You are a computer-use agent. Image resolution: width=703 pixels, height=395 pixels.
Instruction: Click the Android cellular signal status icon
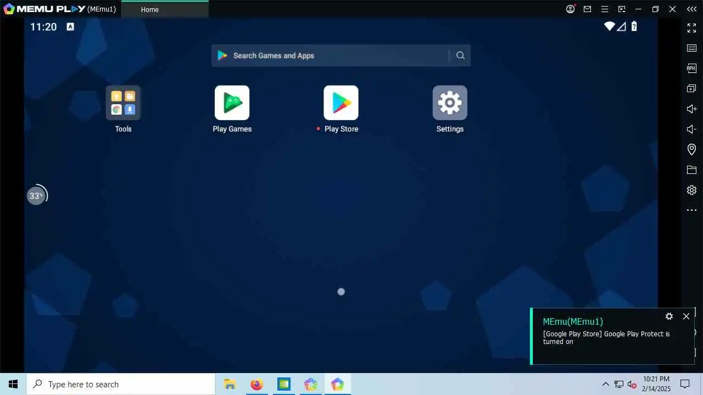pyautogui.click(x=622, y=26)
